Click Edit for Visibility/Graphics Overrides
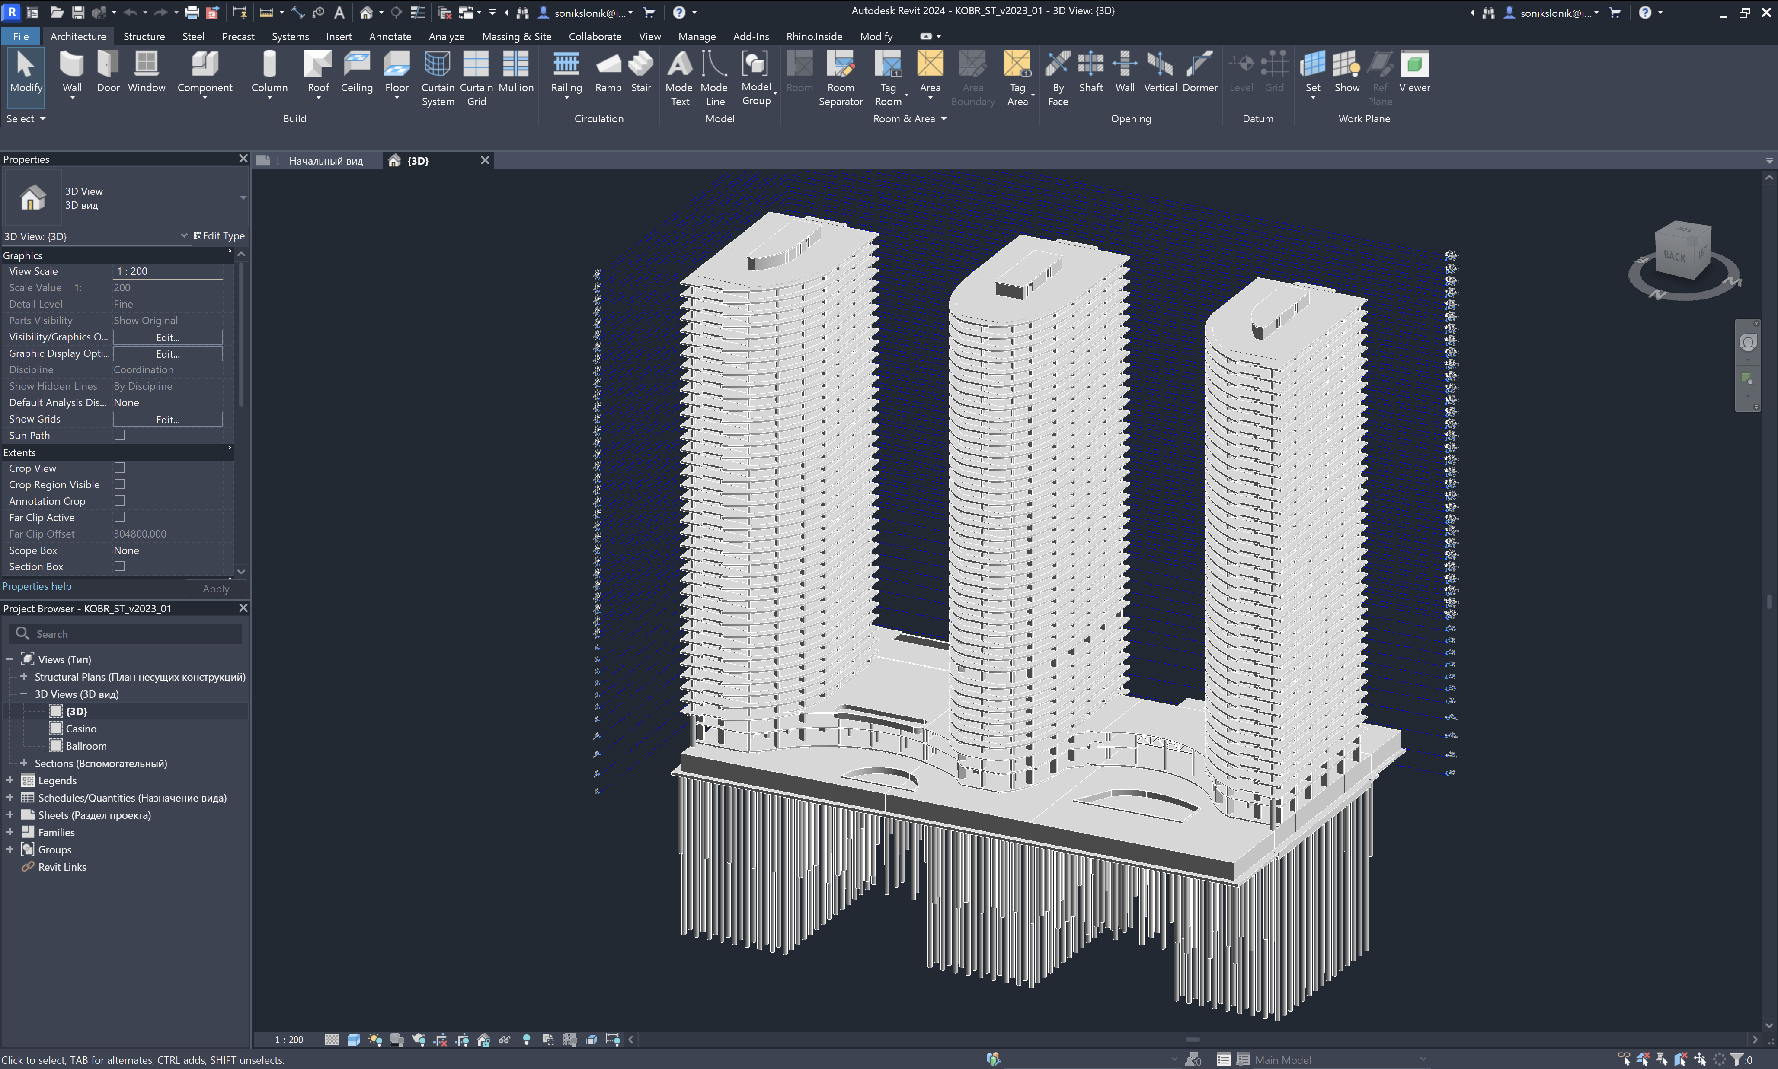 pyautogui.click(x=167, y=337)
